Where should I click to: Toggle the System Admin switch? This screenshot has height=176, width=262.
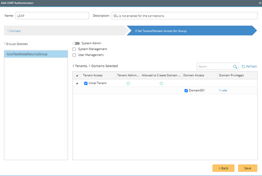click(76, 43)
